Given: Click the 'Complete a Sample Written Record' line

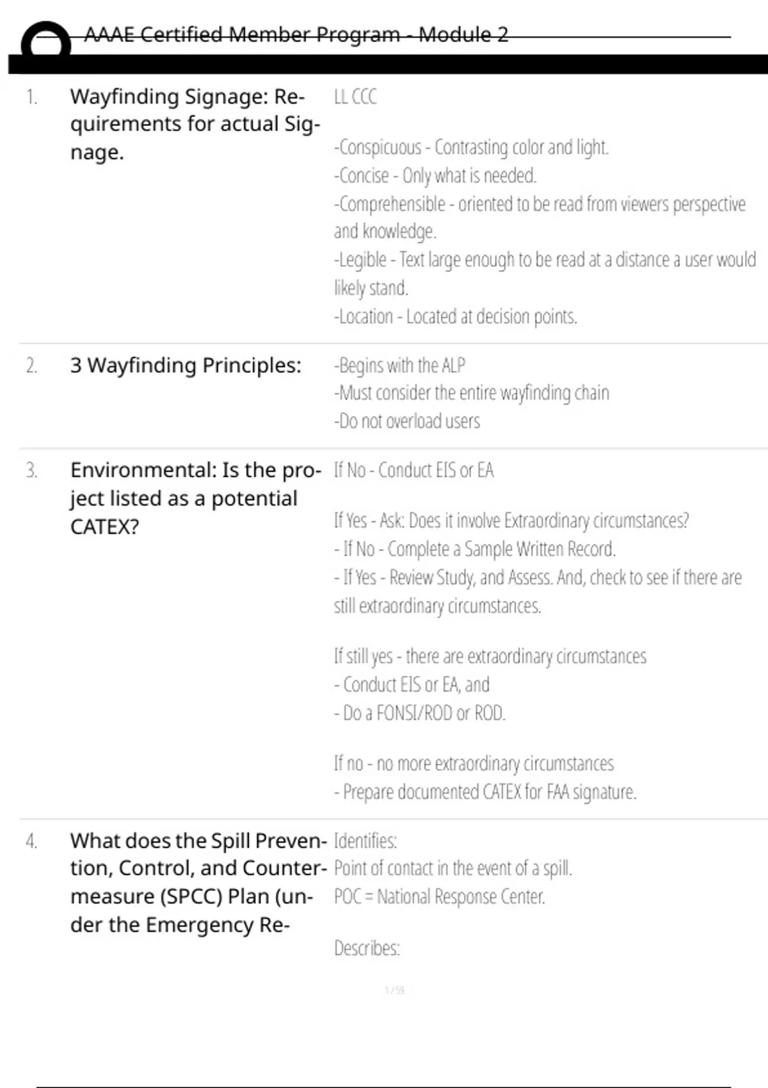Looking at the screenshot, I should (x=474, y=549).
